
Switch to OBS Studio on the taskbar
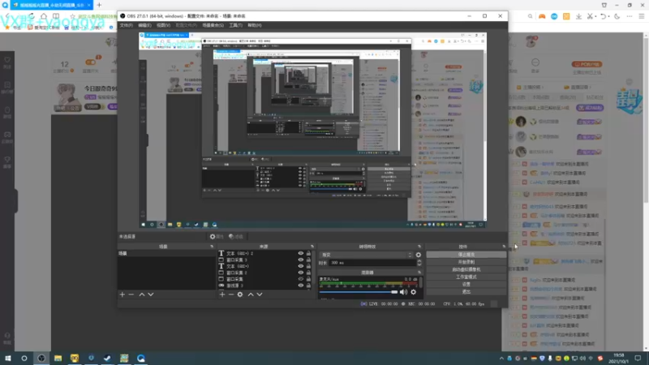point(41,359)
